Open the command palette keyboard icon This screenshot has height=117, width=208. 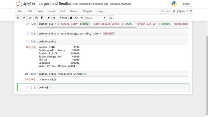(x=111, y=18)
